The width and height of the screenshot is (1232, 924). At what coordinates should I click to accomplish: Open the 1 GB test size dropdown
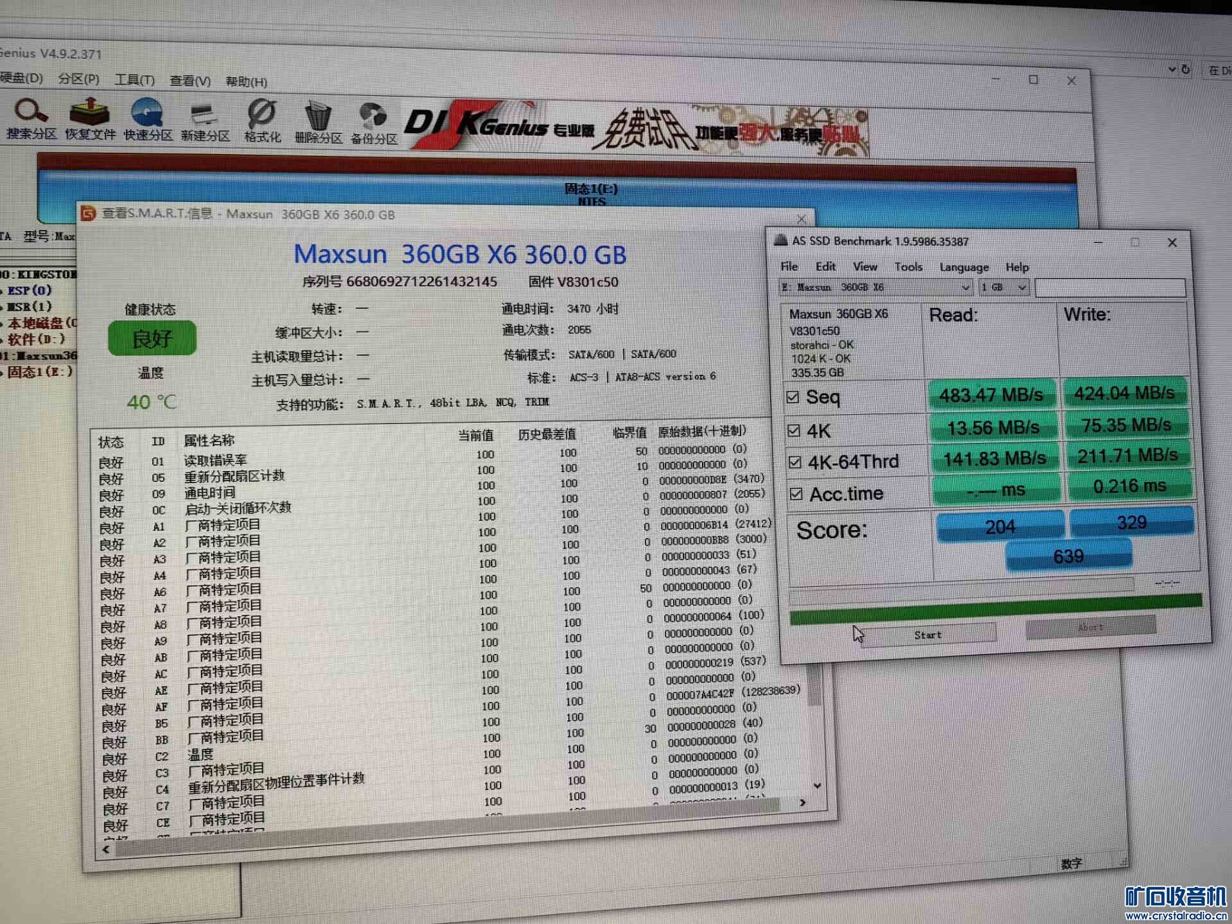pyautogui.click(x=1004, y=287)
